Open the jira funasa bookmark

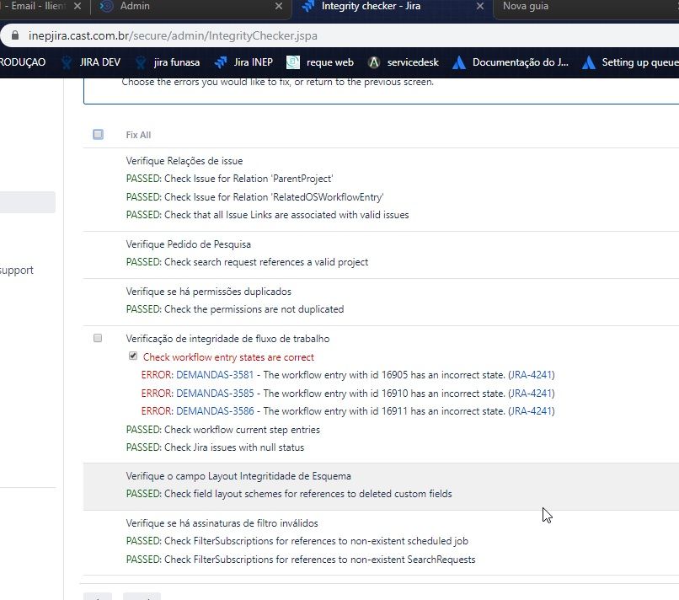(168, 62)
